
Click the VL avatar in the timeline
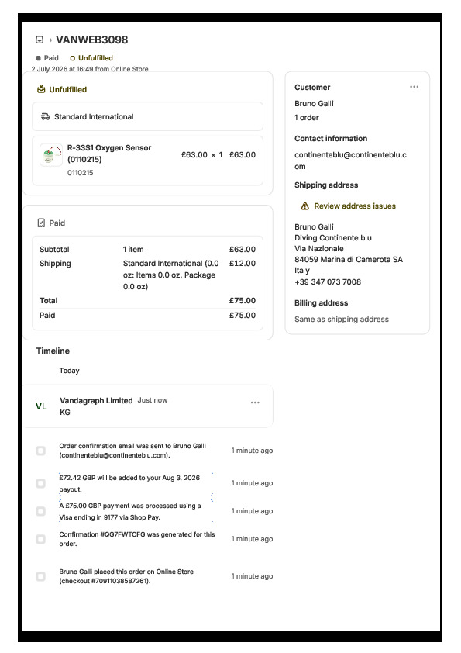tap(41, 406)
